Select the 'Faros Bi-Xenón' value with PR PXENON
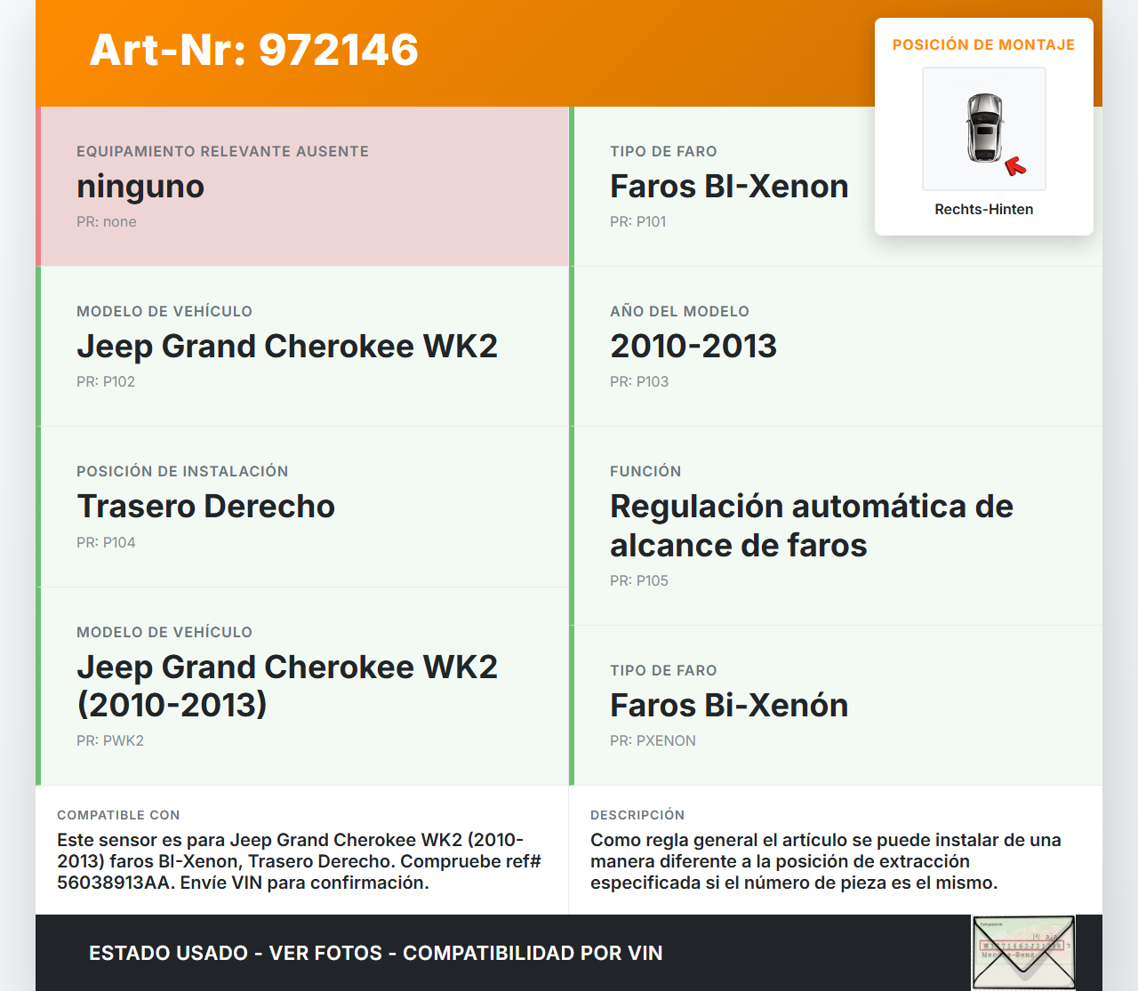 point(729,705)
